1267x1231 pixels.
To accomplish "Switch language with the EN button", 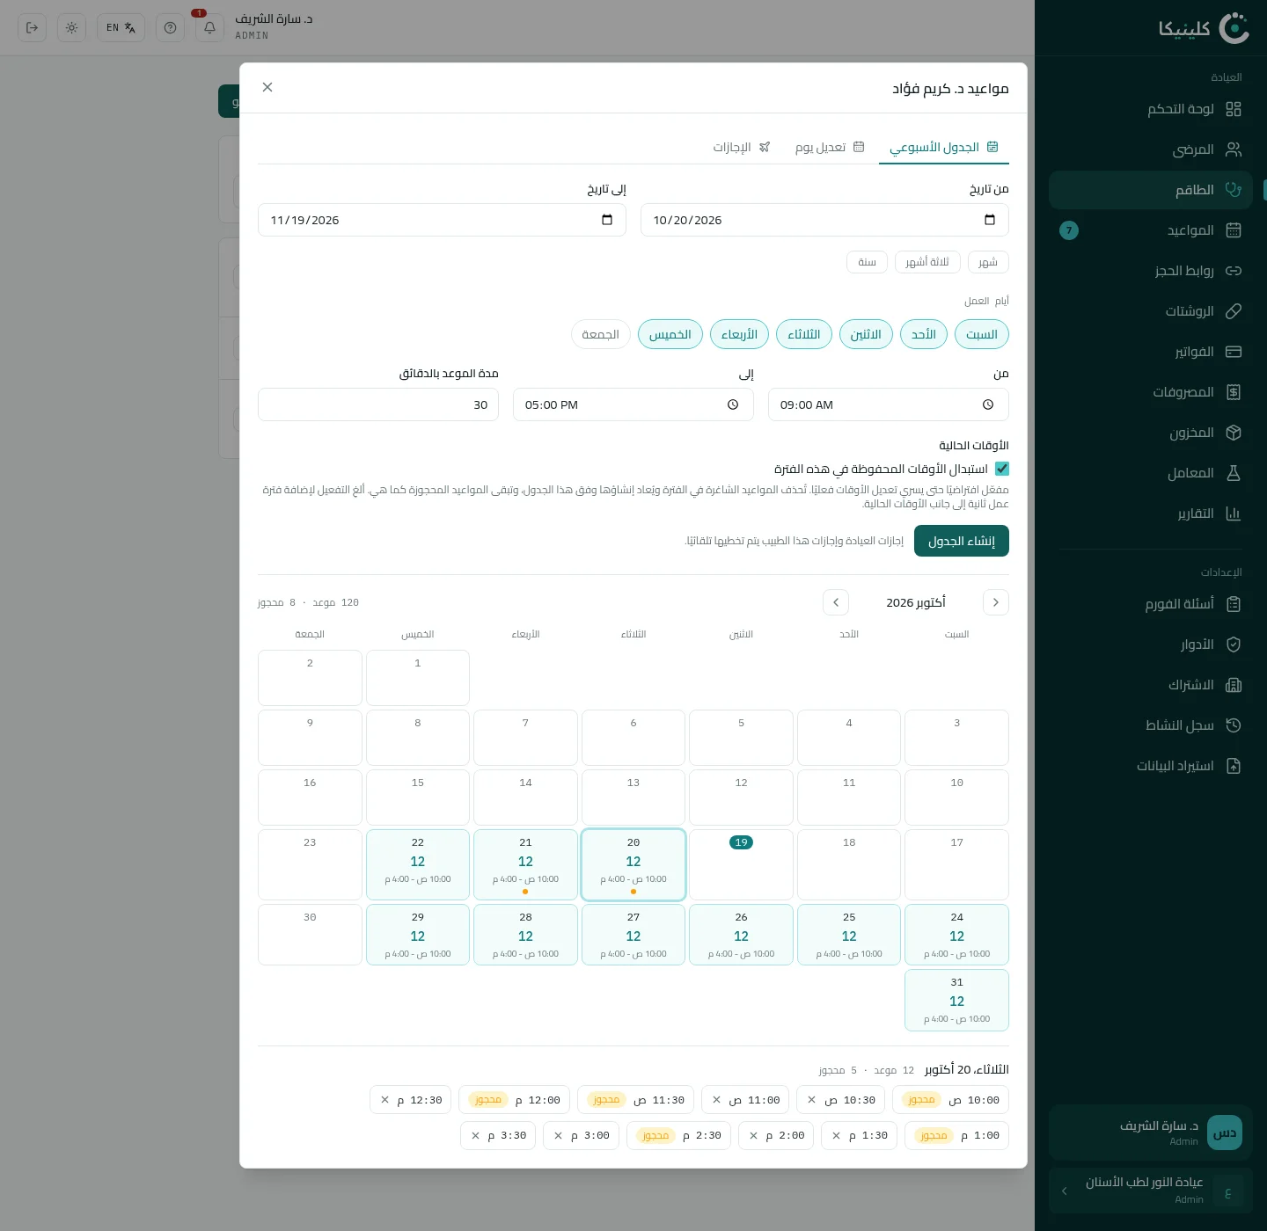I will point(121,27).
